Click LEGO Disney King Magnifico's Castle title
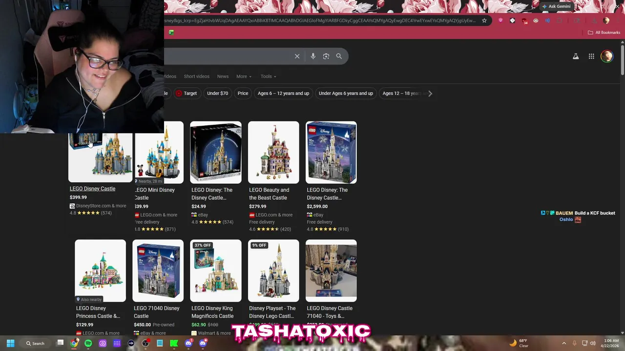625x351 pixels. pos(212,312)
